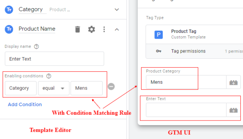Open help for Enabling conditions

(x=49, y=76)
